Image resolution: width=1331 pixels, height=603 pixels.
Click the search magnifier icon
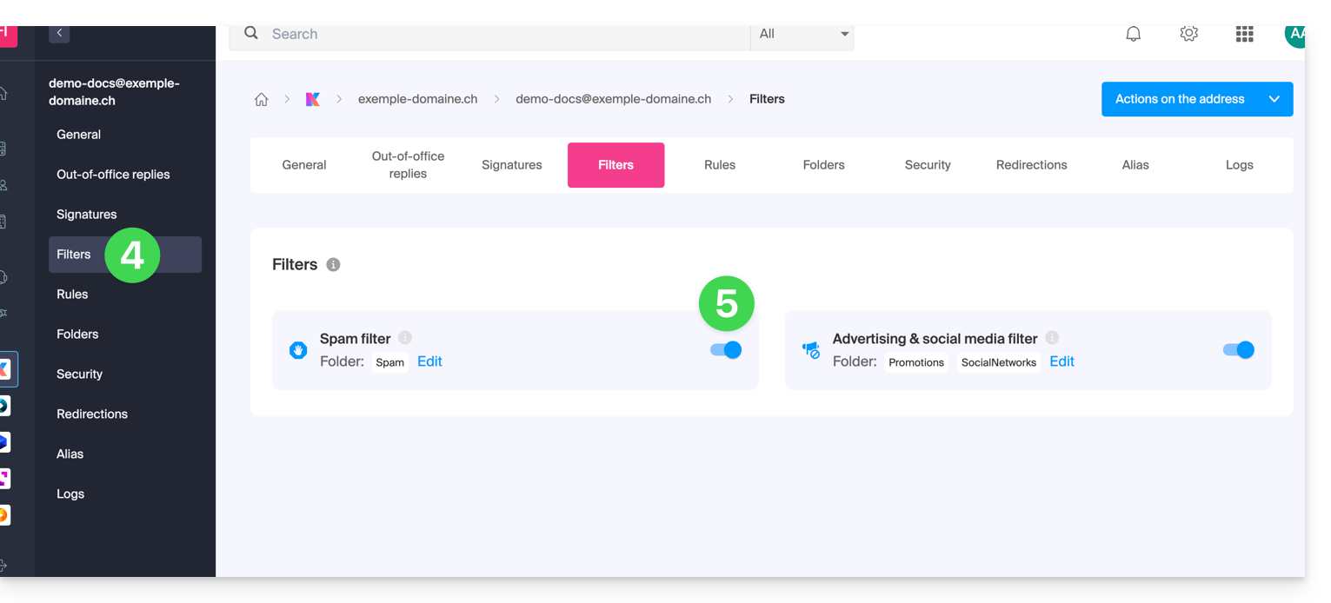[251, 33]
